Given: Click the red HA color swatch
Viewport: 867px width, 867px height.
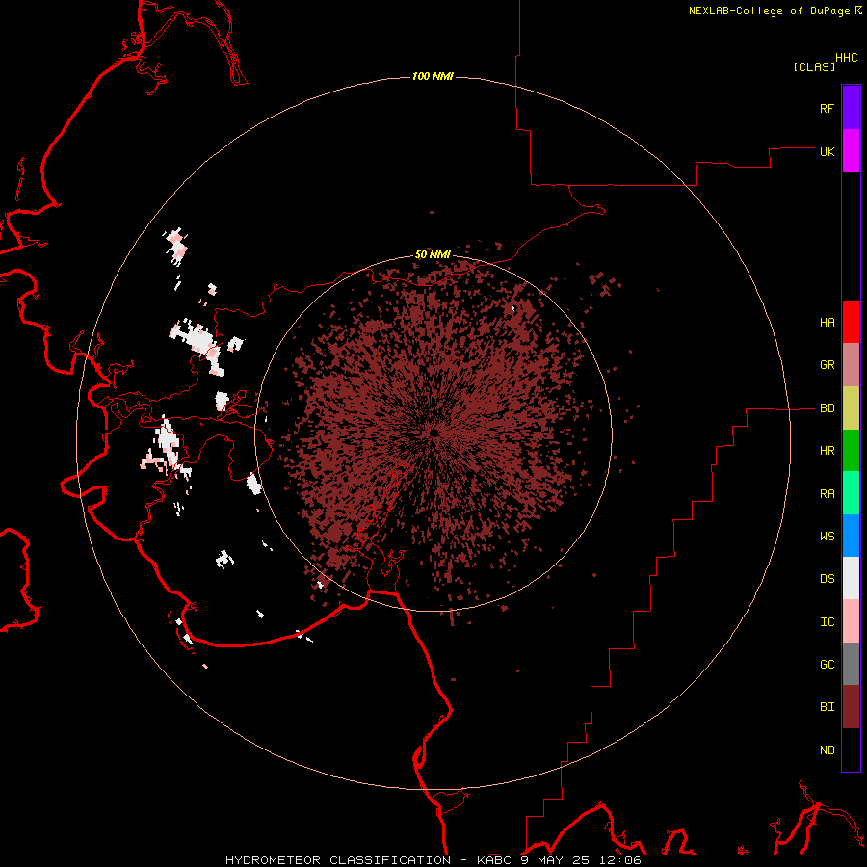Looking at the screenshot, I should pos(851,322).
